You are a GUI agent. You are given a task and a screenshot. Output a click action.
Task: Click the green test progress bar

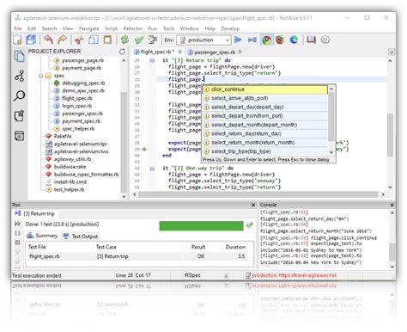(201, 225)
